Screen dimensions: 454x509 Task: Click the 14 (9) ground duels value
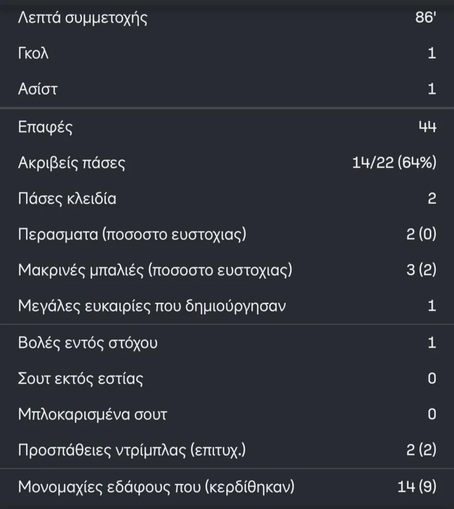[x=417, y=487]
